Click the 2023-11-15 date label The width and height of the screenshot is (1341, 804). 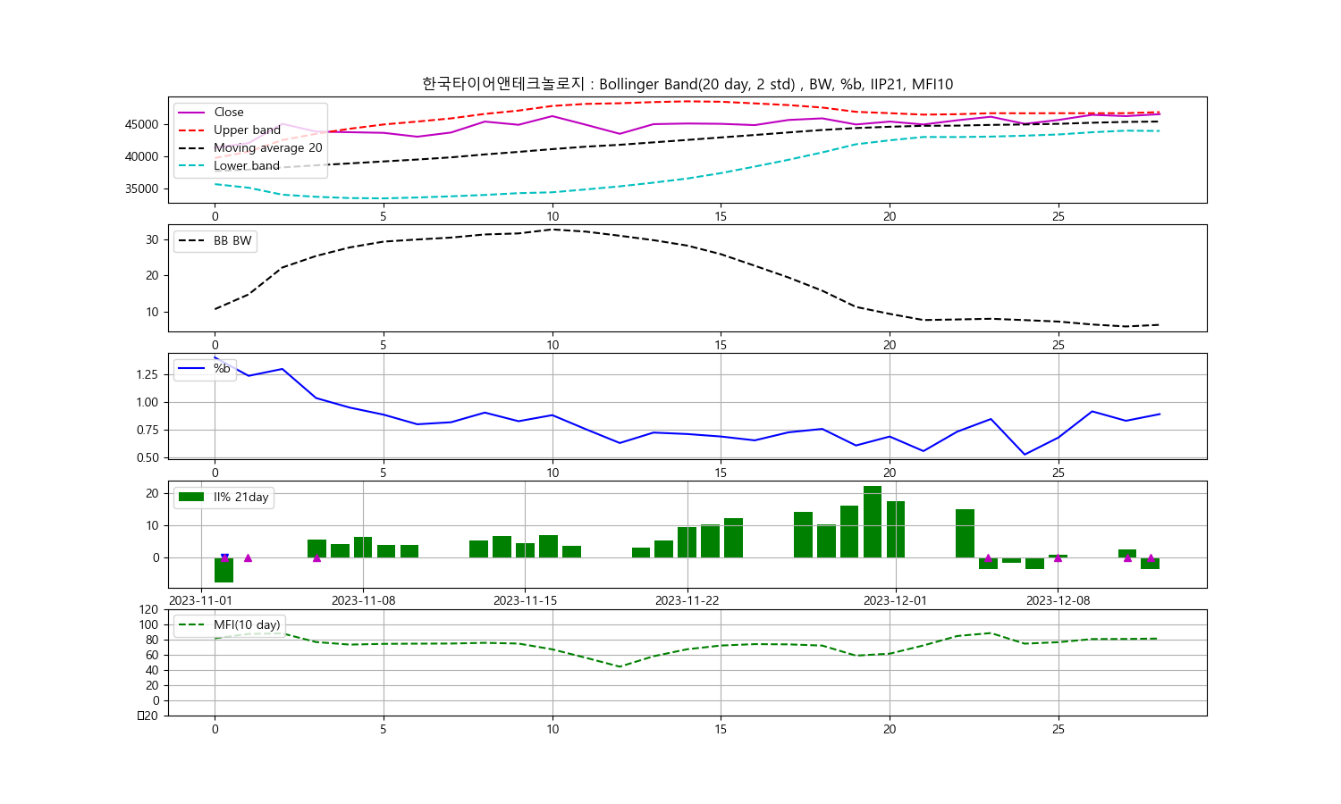pos(525,601)
